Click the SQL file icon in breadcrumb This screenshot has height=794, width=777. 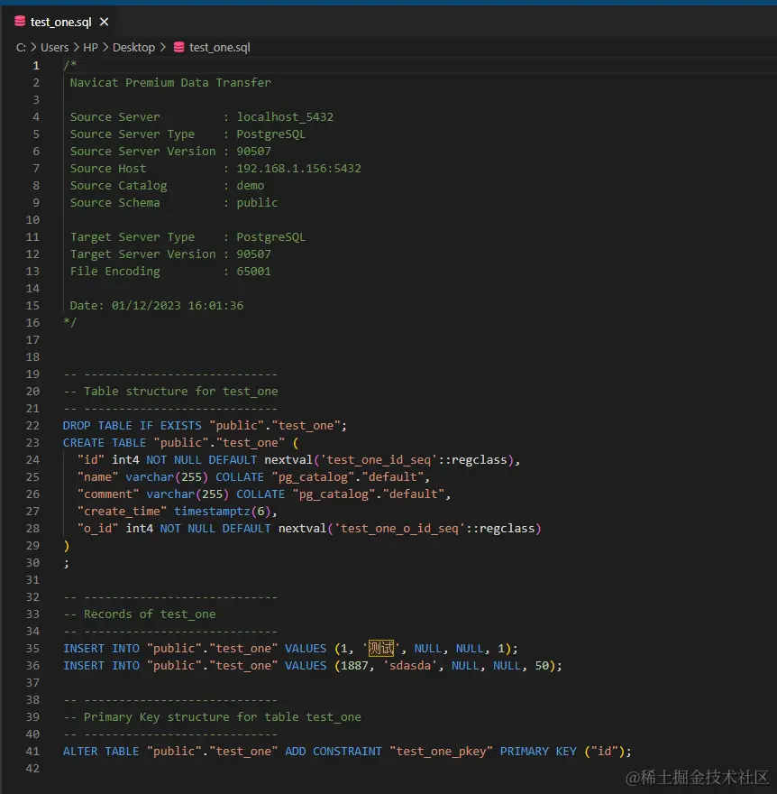pos(179,47)
